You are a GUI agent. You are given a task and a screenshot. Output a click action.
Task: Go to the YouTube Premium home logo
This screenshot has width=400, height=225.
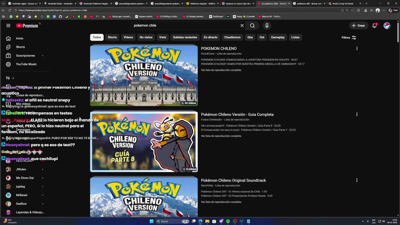pyautogui.click(x=27, y=26)
